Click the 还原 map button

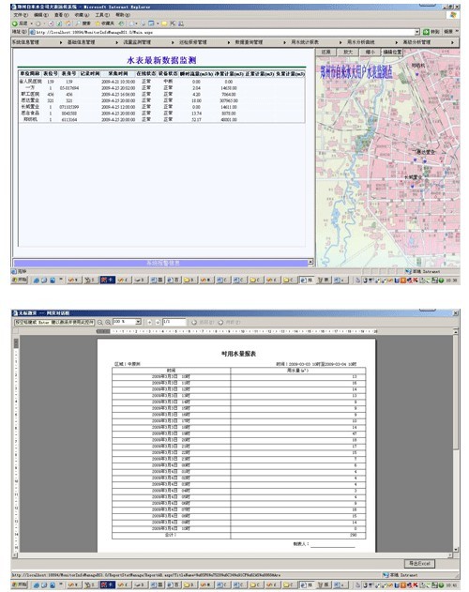[x=325, y=53]
